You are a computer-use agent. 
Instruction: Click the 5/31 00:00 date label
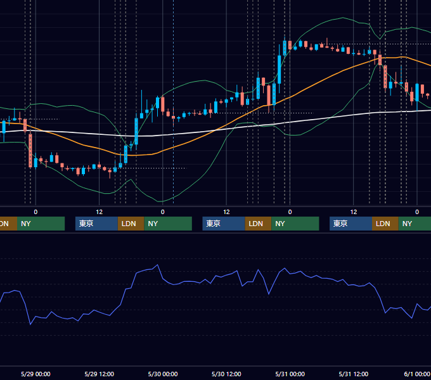point(290,374)
